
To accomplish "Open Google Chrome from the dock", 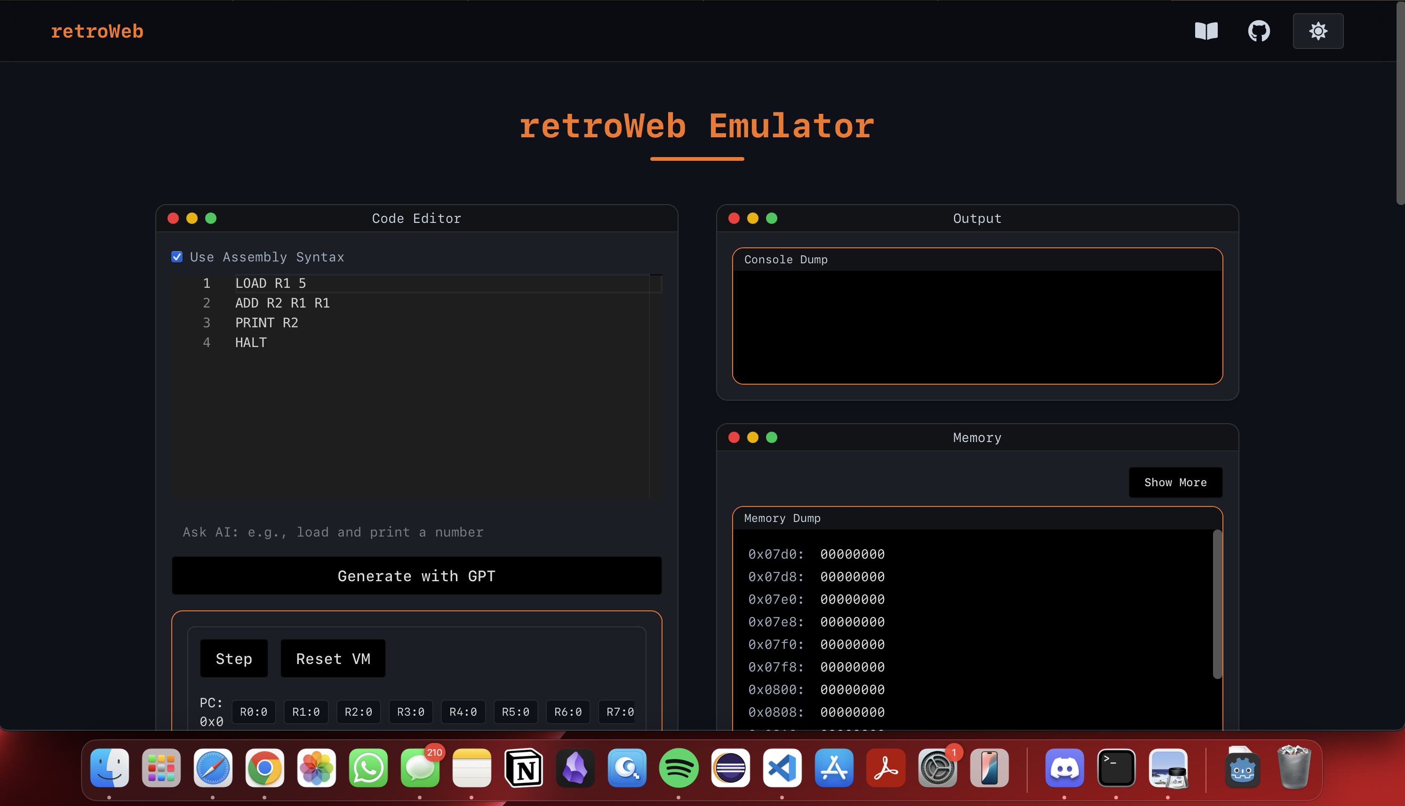I will (x=265, y=768).
